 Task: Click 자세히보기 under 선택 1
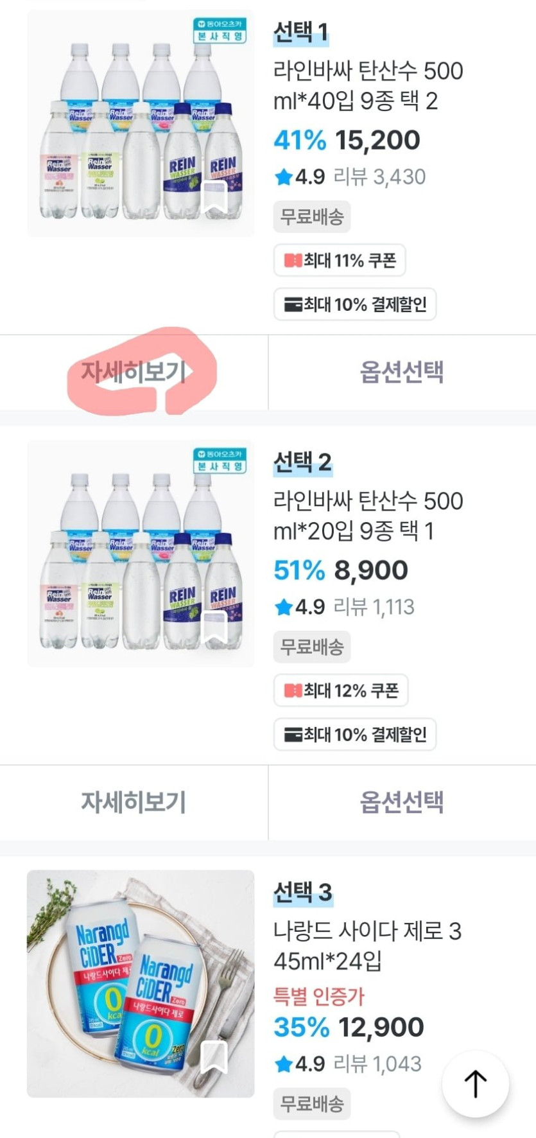pyautogui.click(x=134, y=372)
